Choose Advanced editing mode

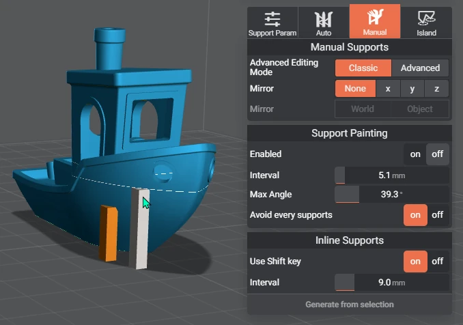point(420,68)
